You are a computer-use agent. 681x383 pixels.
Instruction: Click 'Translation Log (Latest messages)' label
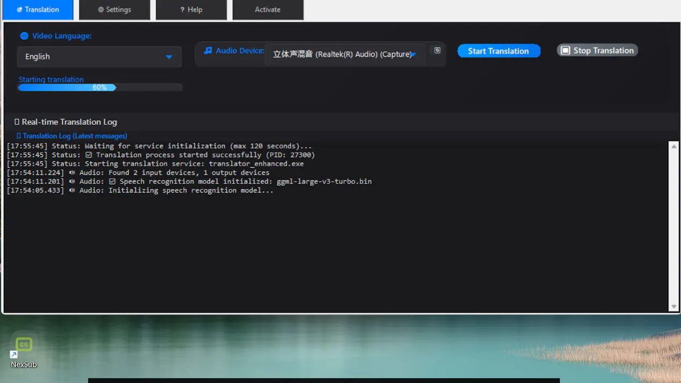tap(75, 136)
